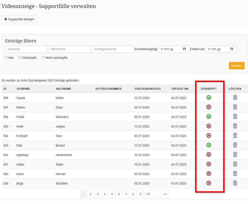248x204 pixels.
Task: Jump to last page with >> link
Action: tap(165, 194)
